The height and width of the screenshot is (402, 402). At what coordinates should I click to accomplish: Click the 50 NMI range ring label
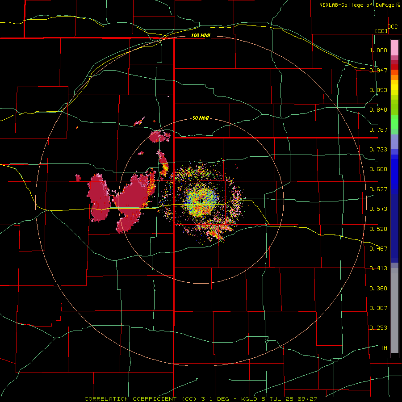click(x=201, y=118)
